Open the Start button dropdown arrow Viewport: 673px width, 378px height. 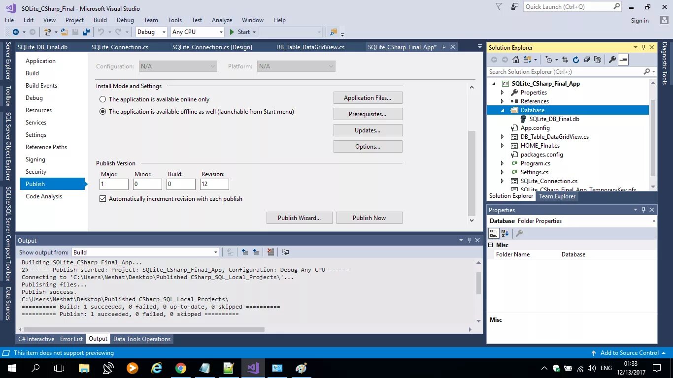pos(254,32)
